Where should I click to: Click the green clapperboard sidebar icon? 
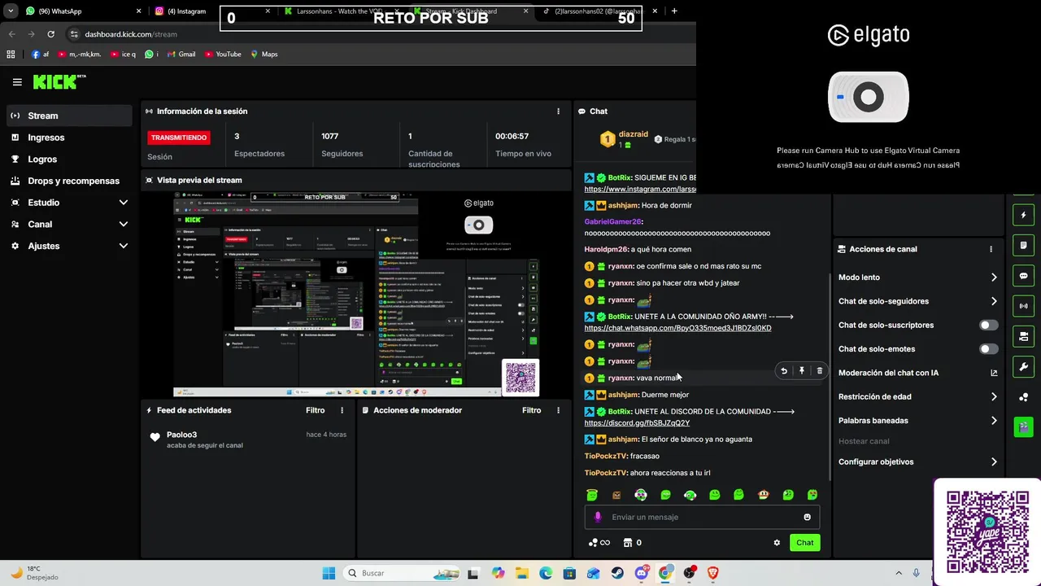tap(1023, 426)
